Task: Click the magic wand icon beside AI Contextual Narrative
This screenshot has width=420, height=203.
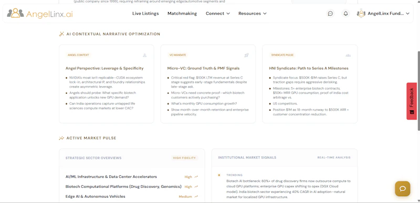Action: 61,34
